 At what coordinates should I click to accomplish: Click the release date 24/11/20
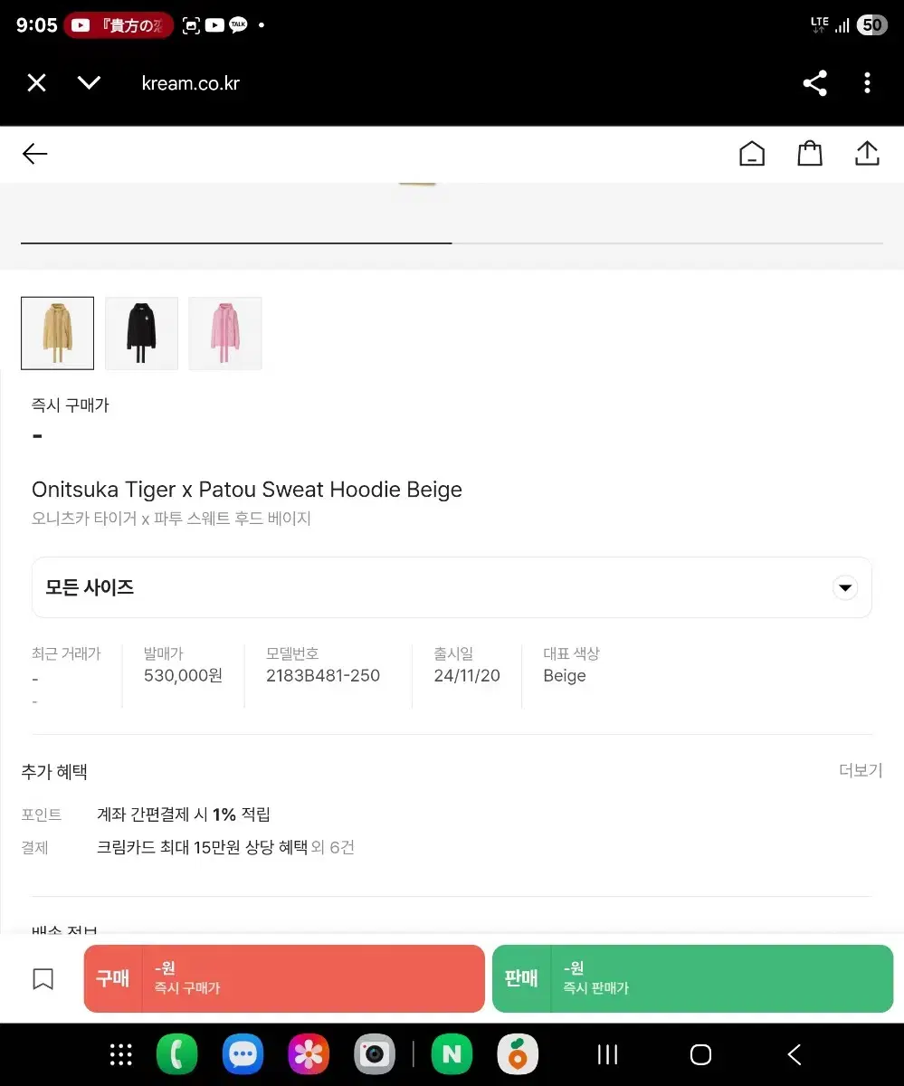click(467, 676)
